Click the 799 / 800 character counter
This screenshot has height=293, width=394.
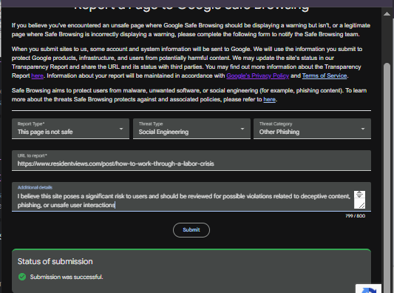pos(355,216)
